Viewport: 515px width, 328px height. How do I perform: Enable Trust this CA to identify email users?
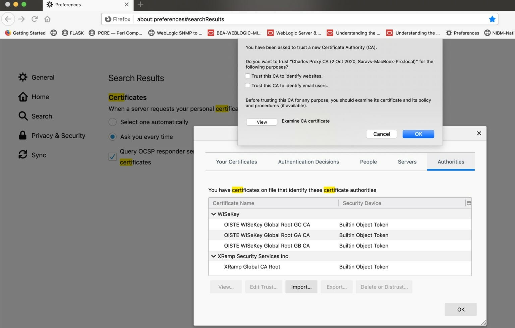pos(247,85)
